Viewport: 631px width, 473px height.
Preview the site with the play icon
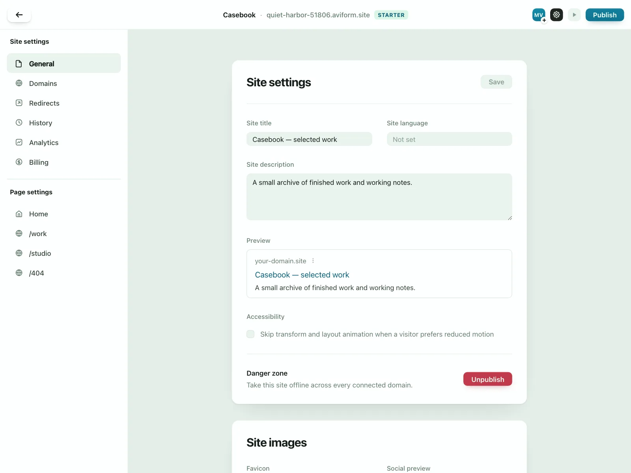(x=574, y=15)
